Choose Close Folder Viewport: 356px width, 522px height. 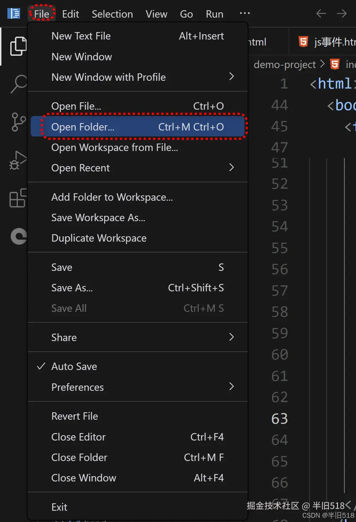138,457
